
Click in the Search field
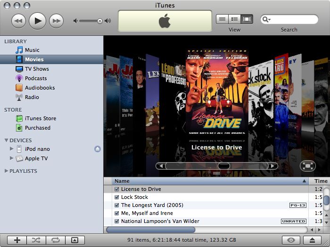point(289,19)
